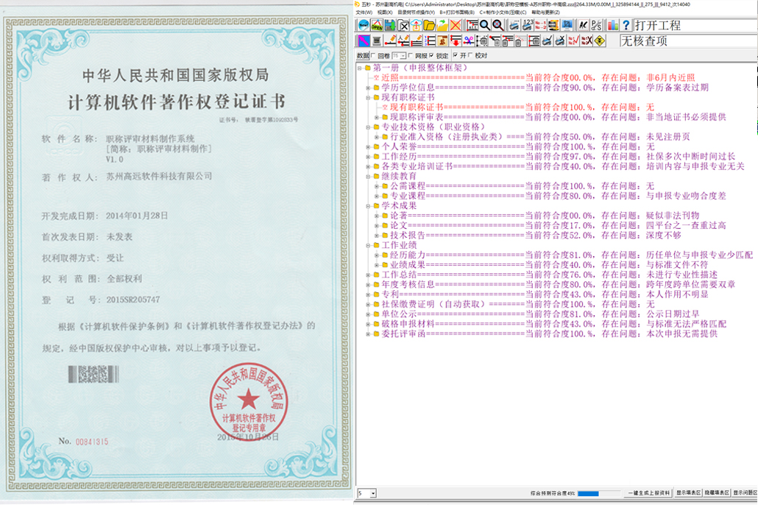
Task: Click the 综合预测符合度 progress bar
Action: (x=598, y=493)
